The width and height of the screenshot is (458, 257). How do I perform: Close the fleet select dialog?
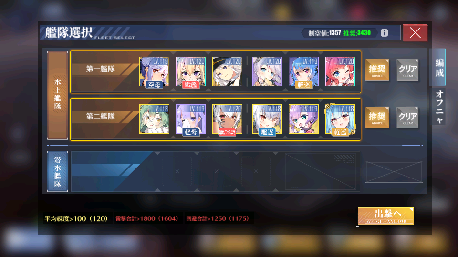(x=415, y=33)
